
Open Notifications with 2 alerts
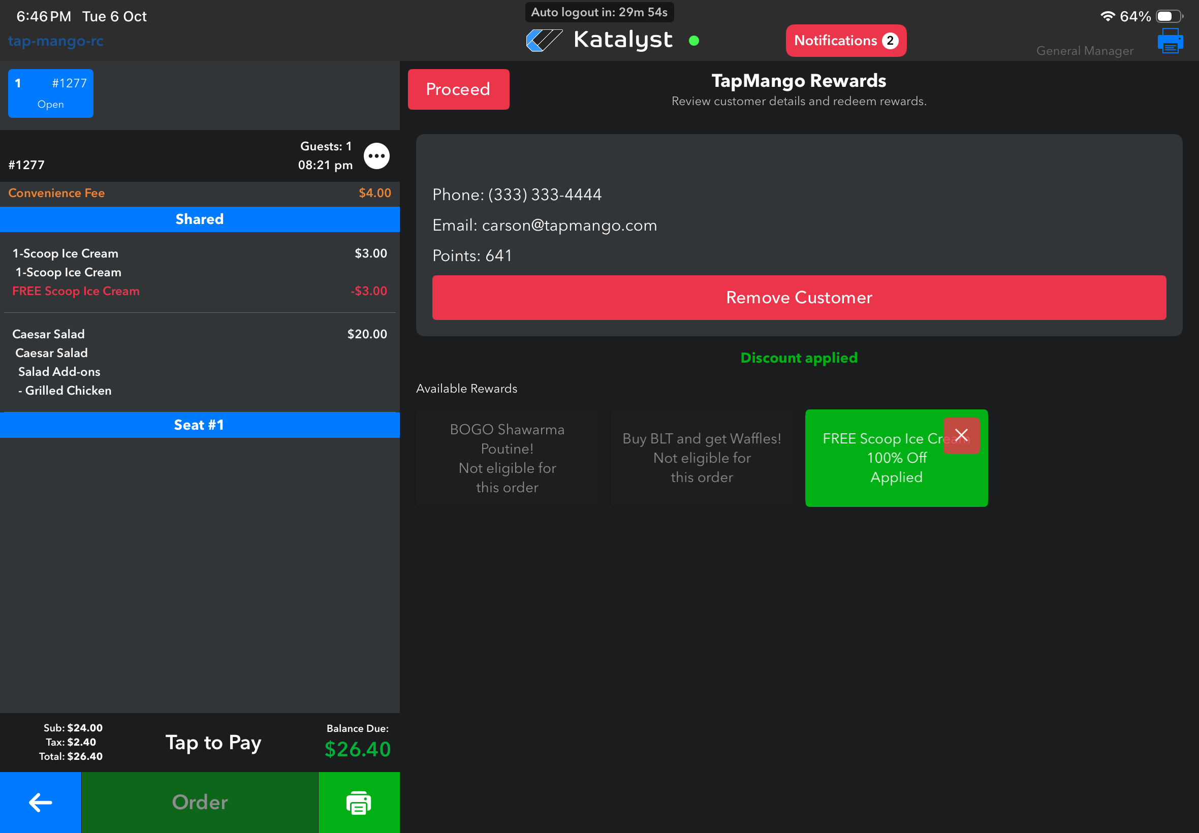[845, 41]
